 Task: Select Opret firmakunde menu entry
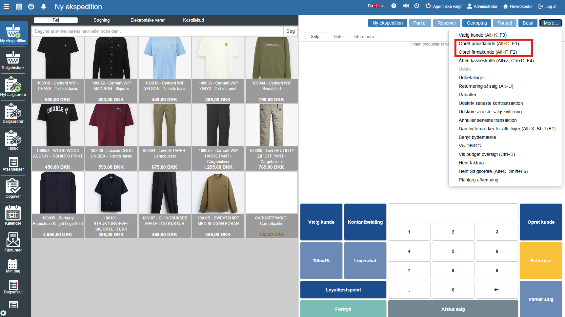click(488, 52)
